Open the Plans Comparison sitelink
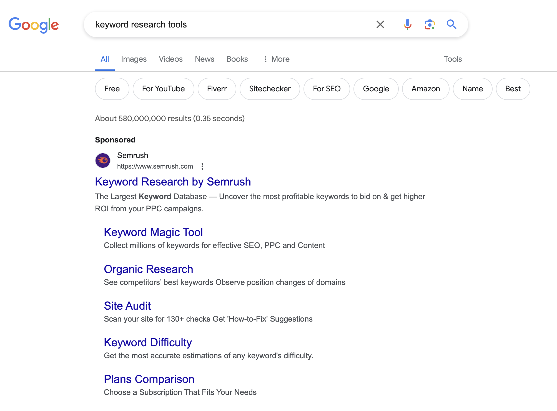The height and width of the screenshot is (411, 557). tap(149, 379)
